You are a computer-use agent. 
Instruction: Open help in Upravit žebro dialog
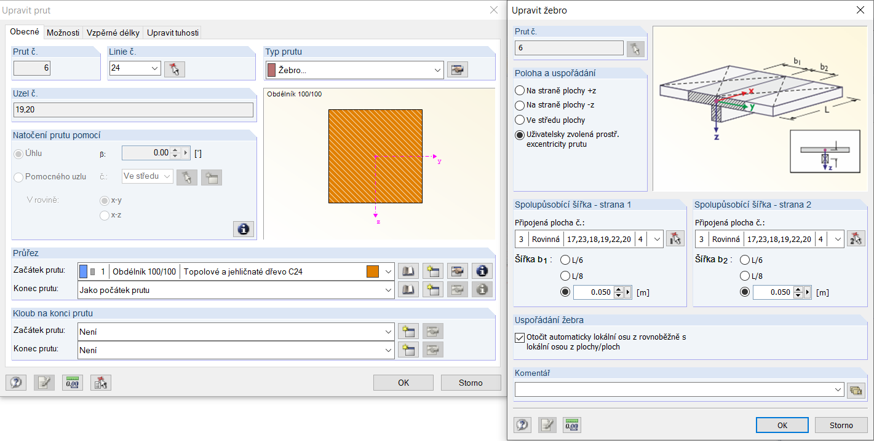[523, 425]
